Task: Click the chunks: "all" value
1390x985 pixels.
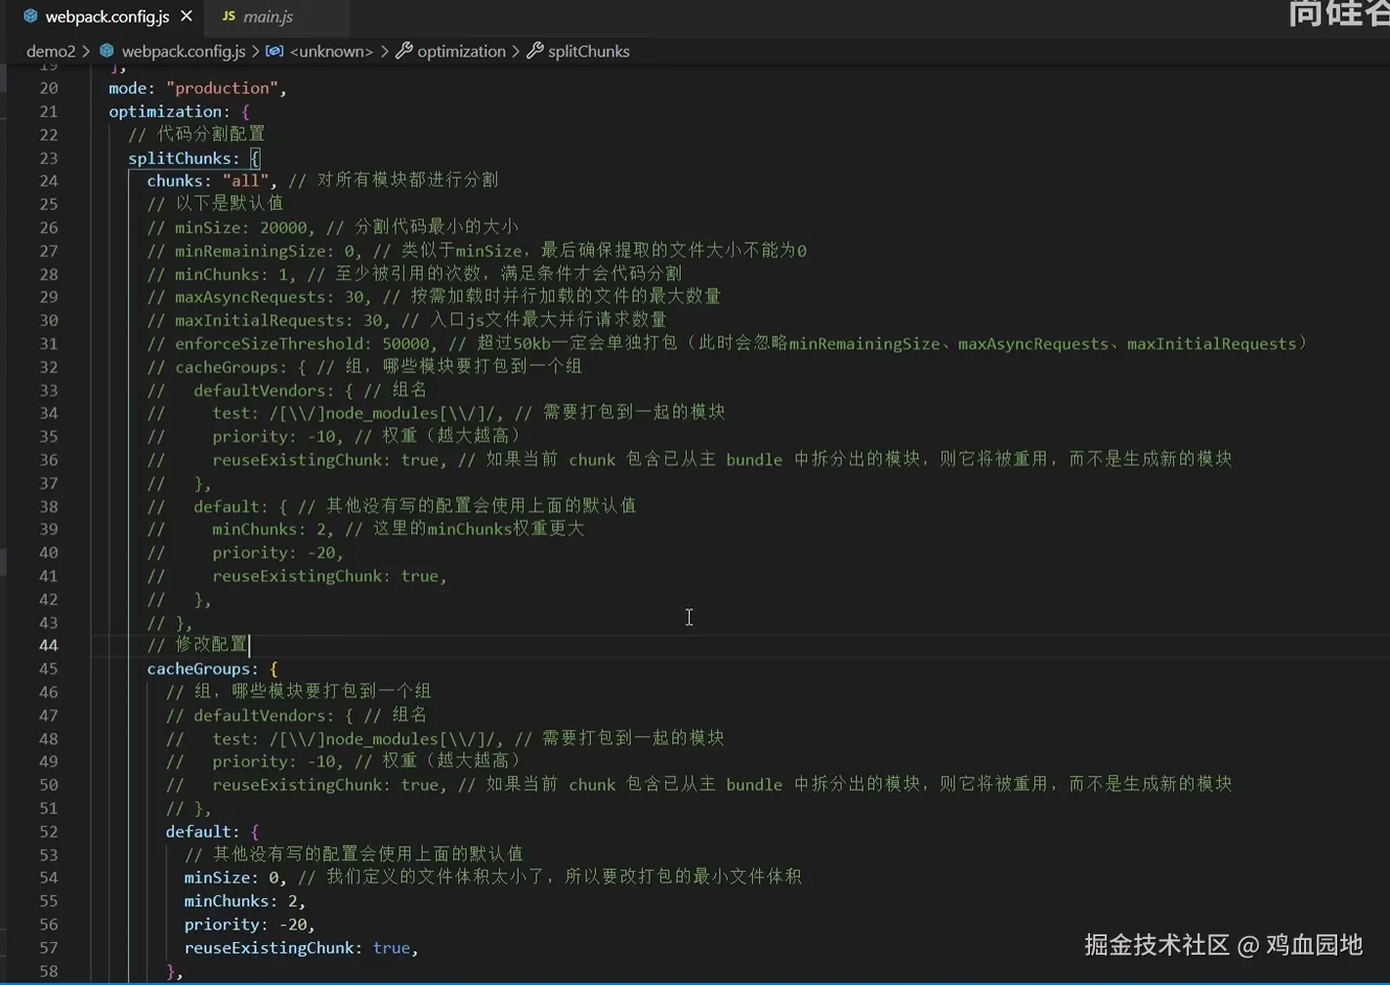Action: tap(245, 181)
